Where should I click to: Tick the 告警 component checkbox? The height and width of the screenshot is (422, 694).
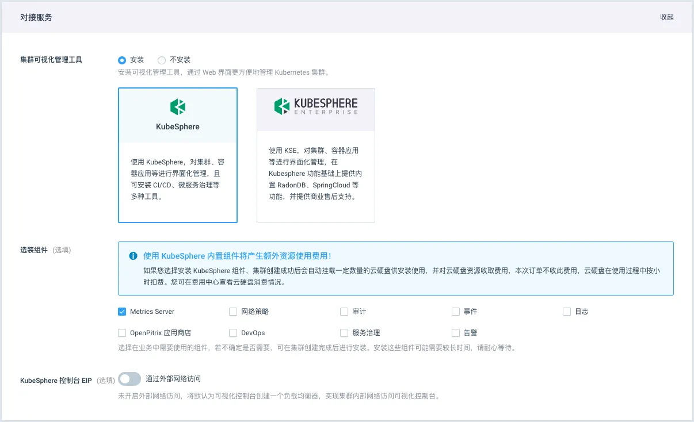[x=456, y=333]
